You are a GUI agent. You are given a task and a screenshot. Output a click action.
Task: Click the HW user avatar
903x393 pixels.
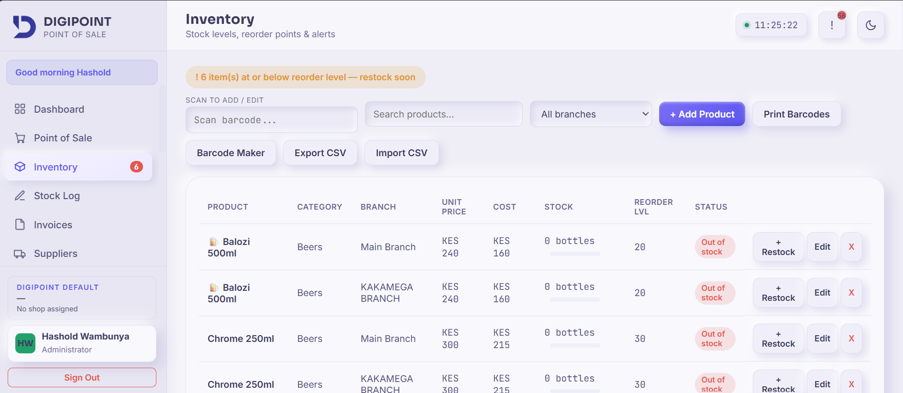coord(25,343)
